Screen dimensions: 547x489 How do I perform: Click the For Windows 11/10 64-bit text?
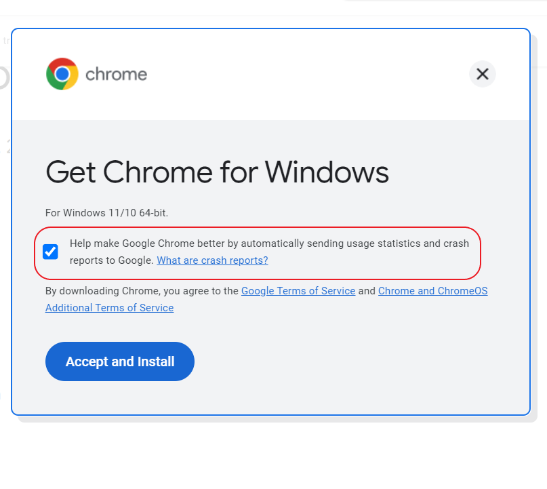(x=106, y=213)
